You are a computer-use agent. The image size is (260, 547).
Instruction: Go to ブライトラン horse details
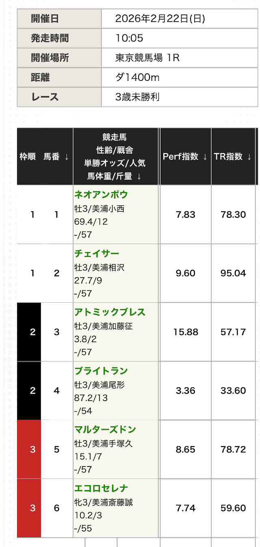101,371
